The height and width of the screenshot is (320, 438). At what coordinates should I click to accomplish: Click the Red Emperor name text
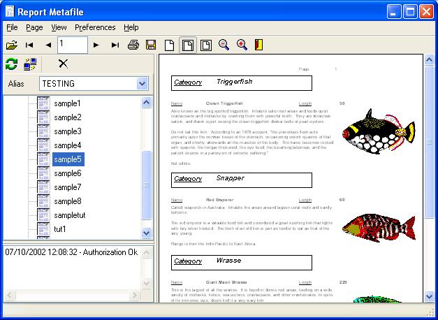coord(219,200)
